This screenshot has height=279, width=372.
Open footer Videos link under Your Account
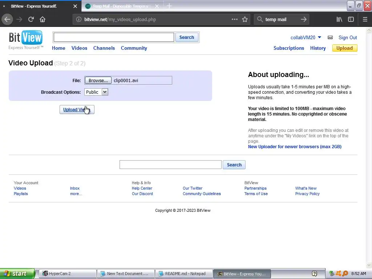click(x=20, y=188)
